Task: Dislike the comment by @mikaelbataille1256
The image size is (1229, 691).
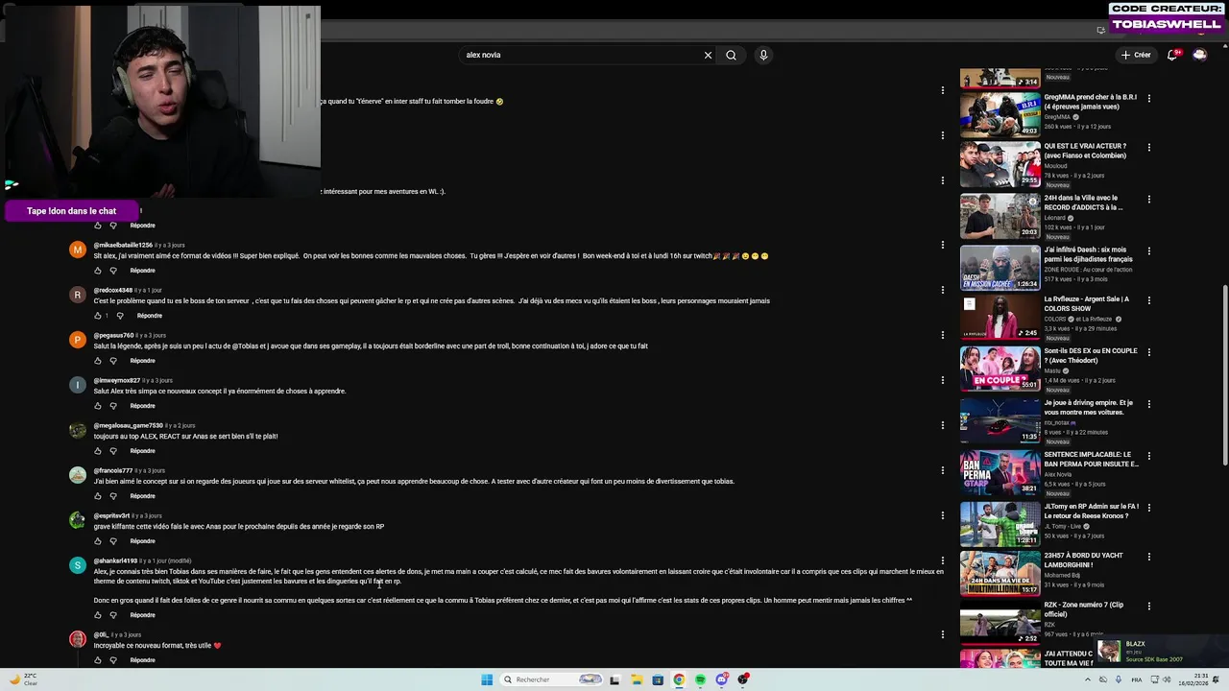Action: 113,271
